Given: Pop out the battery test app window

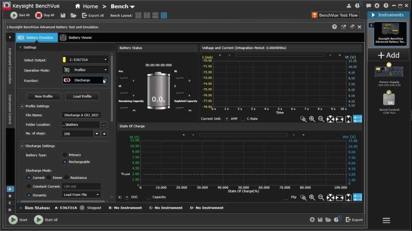Looking at the screenshot, I should point(343,27).
